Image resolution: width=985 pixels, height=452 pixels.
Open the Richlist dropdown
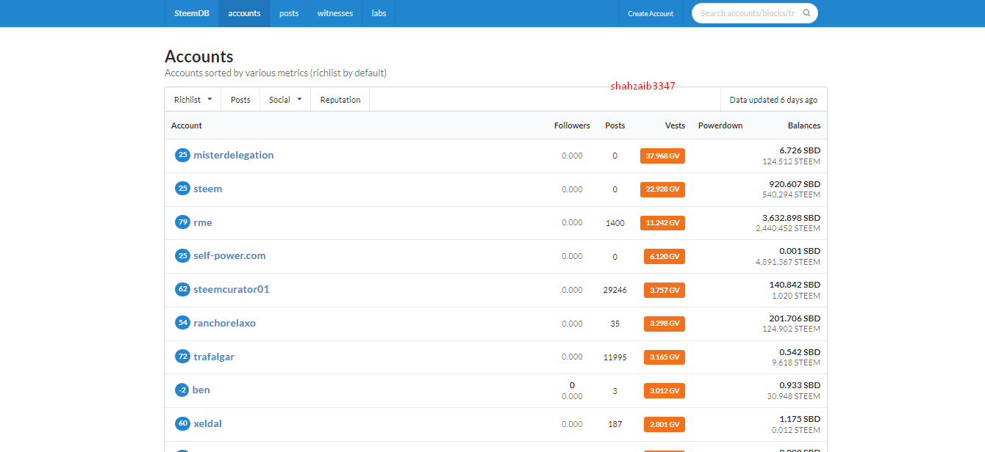click(x=193, y=100)
